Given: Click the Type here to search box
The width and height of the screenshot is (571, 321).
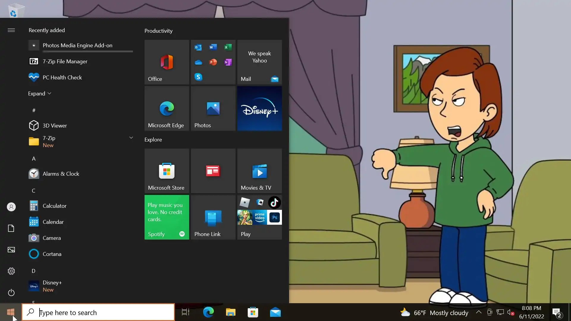Looking at the screenshot, I should [x=98, y=312].
